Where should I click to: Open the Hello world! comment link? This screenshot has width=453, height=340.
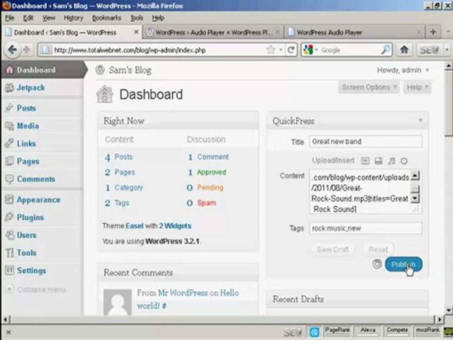pyautogui.click(x=188, y=299)
